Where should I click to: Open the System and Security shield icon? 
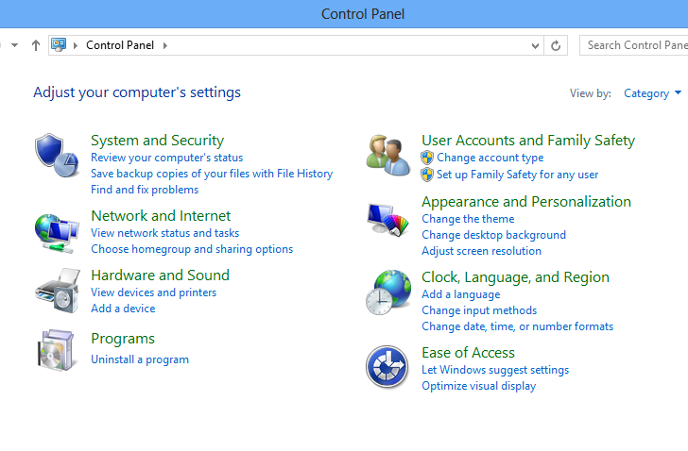[x=57, y=156]
